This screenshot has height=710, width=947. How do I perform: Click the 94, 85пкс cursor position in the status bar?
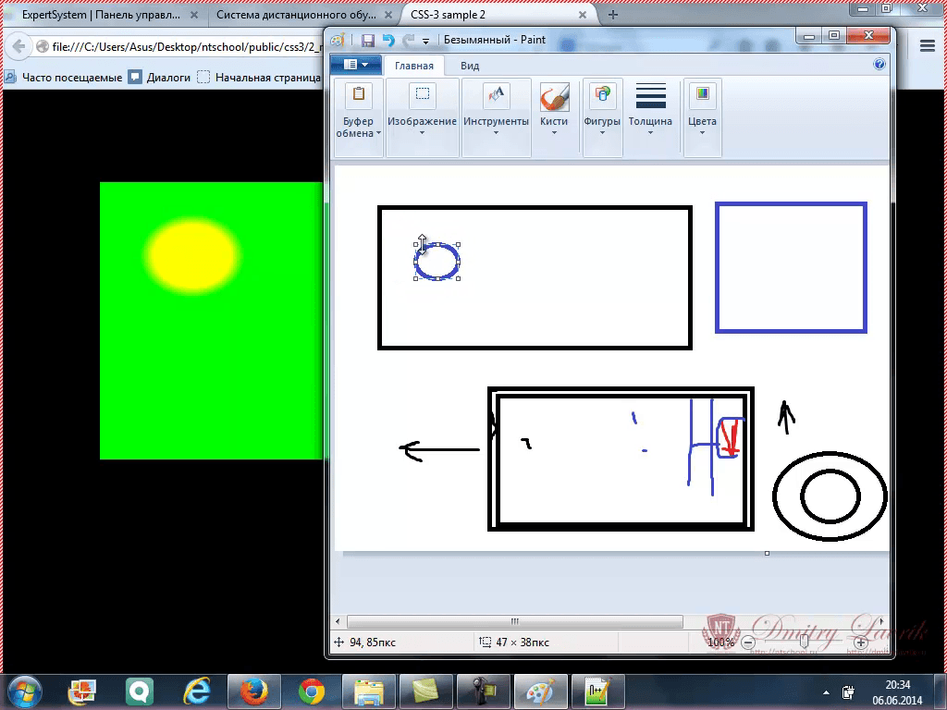[x=373, y=643]
